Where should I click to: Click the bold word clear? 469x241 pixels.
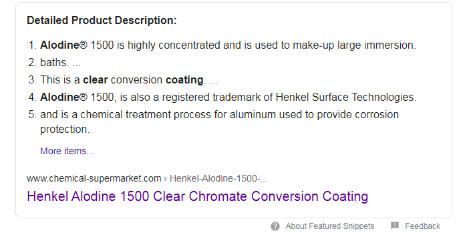pyautogui.click(x=96, y=80)
